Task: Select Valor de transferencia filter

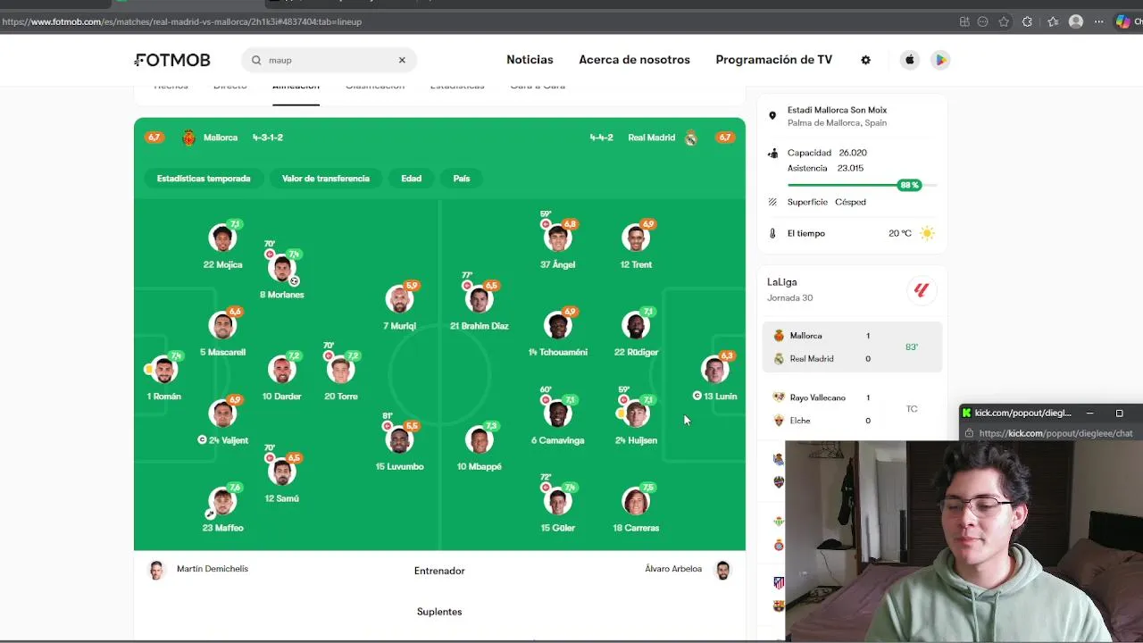Action: 326,179
